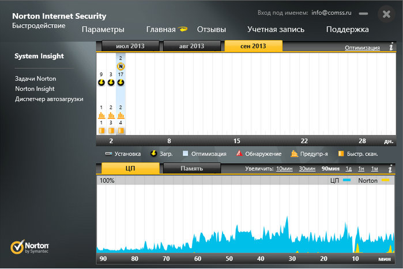Viewport: 403px width, 269px height.
Task: Click day 22 on the calendar axis
Action: tap(304, 141)
